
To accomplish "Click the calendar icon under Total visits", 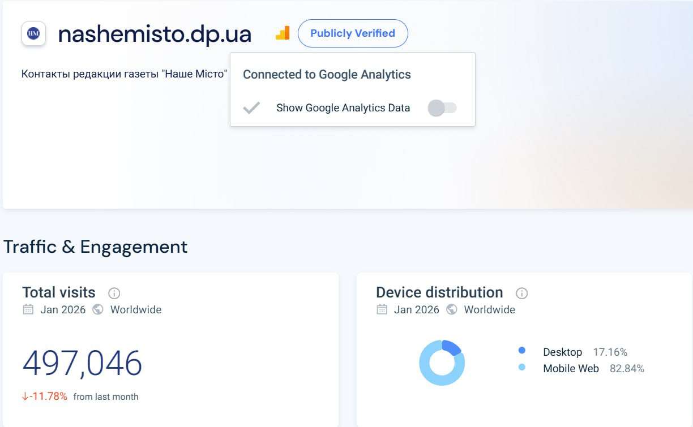I will (x=28, y=309).
